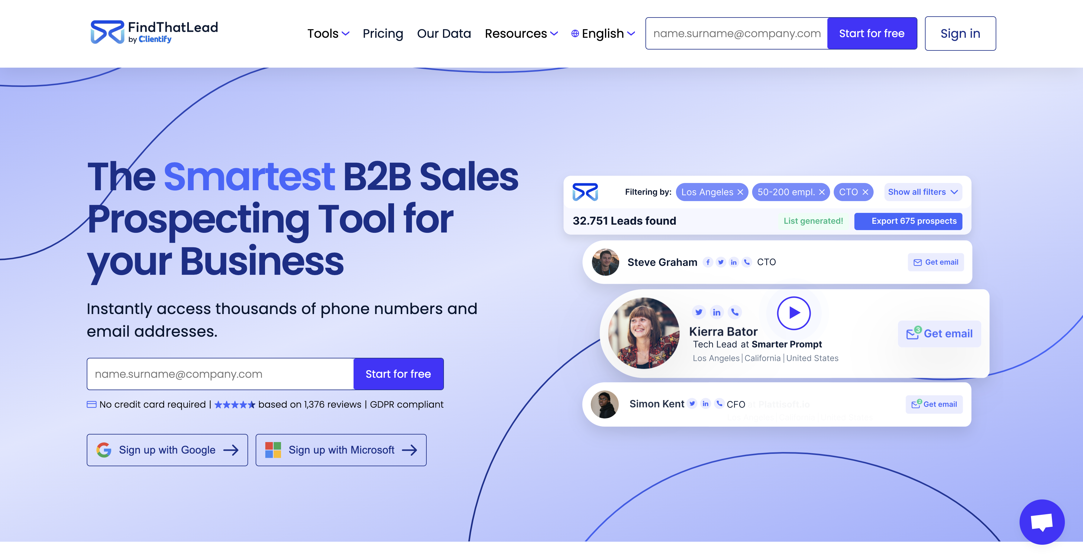Click Steve Graham's LinkedIn icon
1083x555 pixels.
tap(734, 262)
